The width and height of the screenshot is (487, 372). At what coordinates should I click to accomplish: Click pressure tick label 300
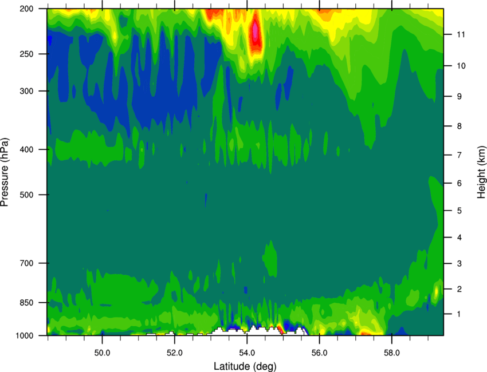point(26,91)
